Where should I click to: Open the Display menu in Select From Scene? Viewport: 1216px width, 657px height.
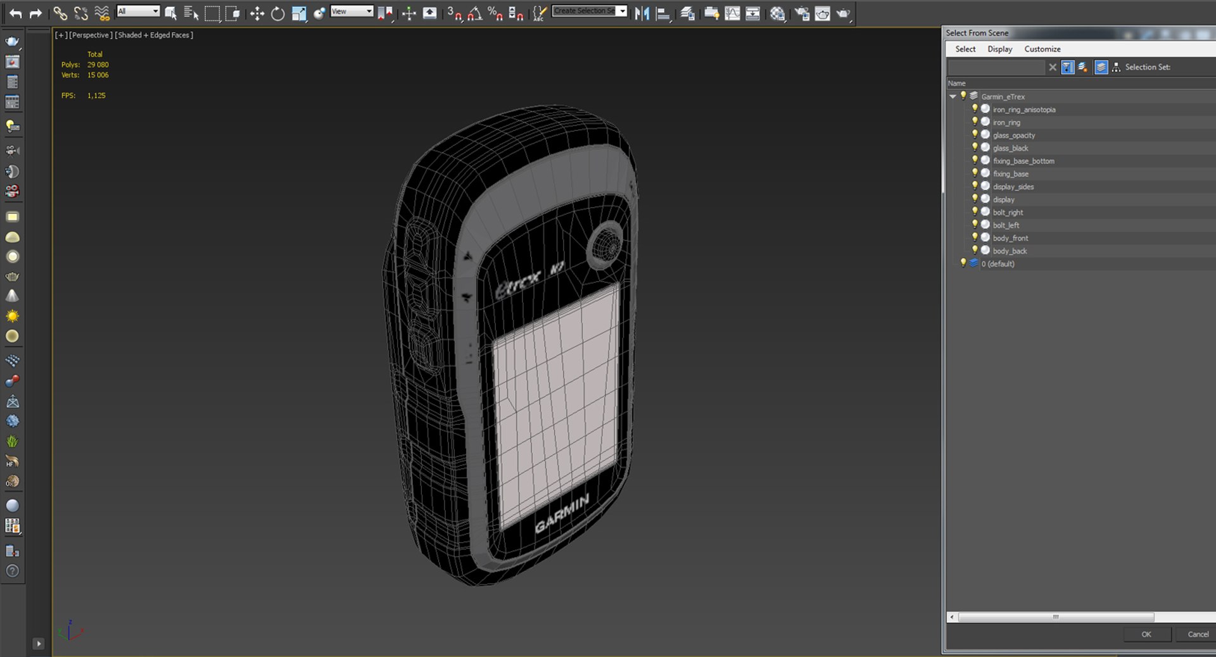tap(999, 49)
